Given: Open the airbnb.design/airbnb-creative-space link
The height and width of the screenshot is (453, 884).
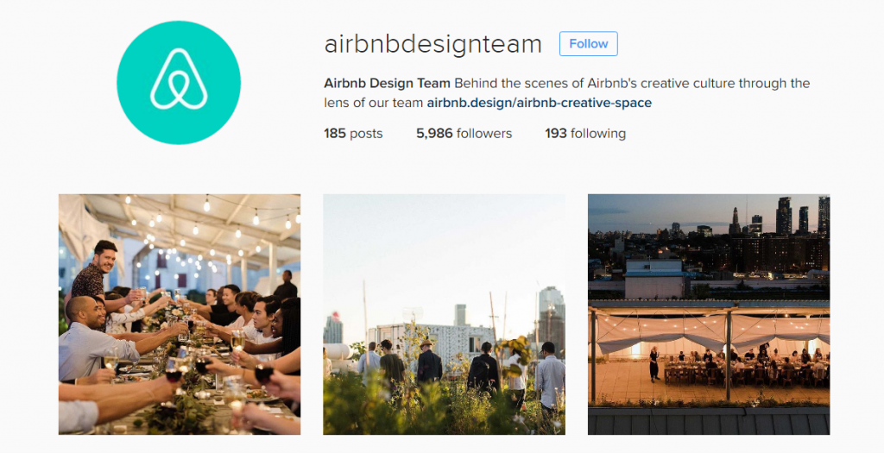Looking at the screenshot, I should (539, 103).
